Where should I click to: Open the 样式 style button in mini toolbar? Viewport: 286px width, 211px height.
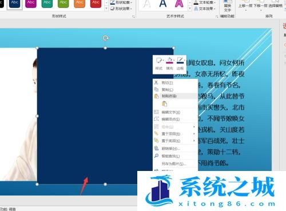click(159, 63)
